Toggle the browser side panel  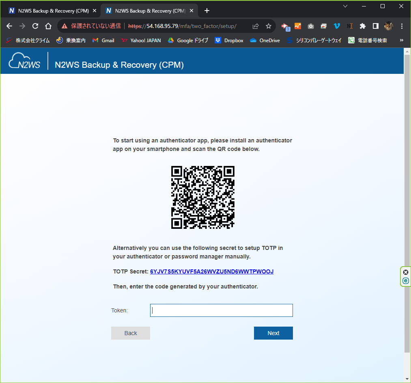(376, 26)
